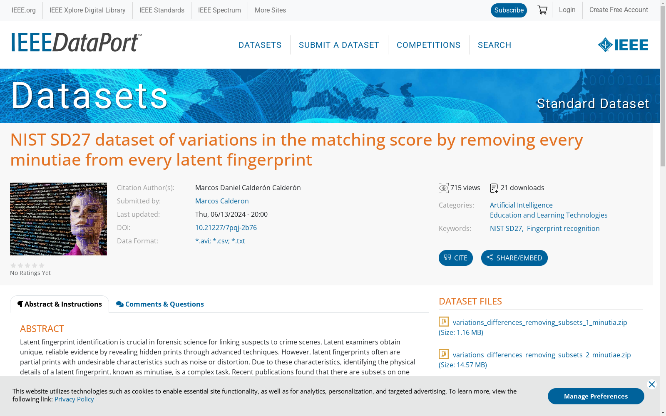Click the zip icon for 2_minutiae file
The height and width of the screenshot is (416, 666).
coord(444,354)
